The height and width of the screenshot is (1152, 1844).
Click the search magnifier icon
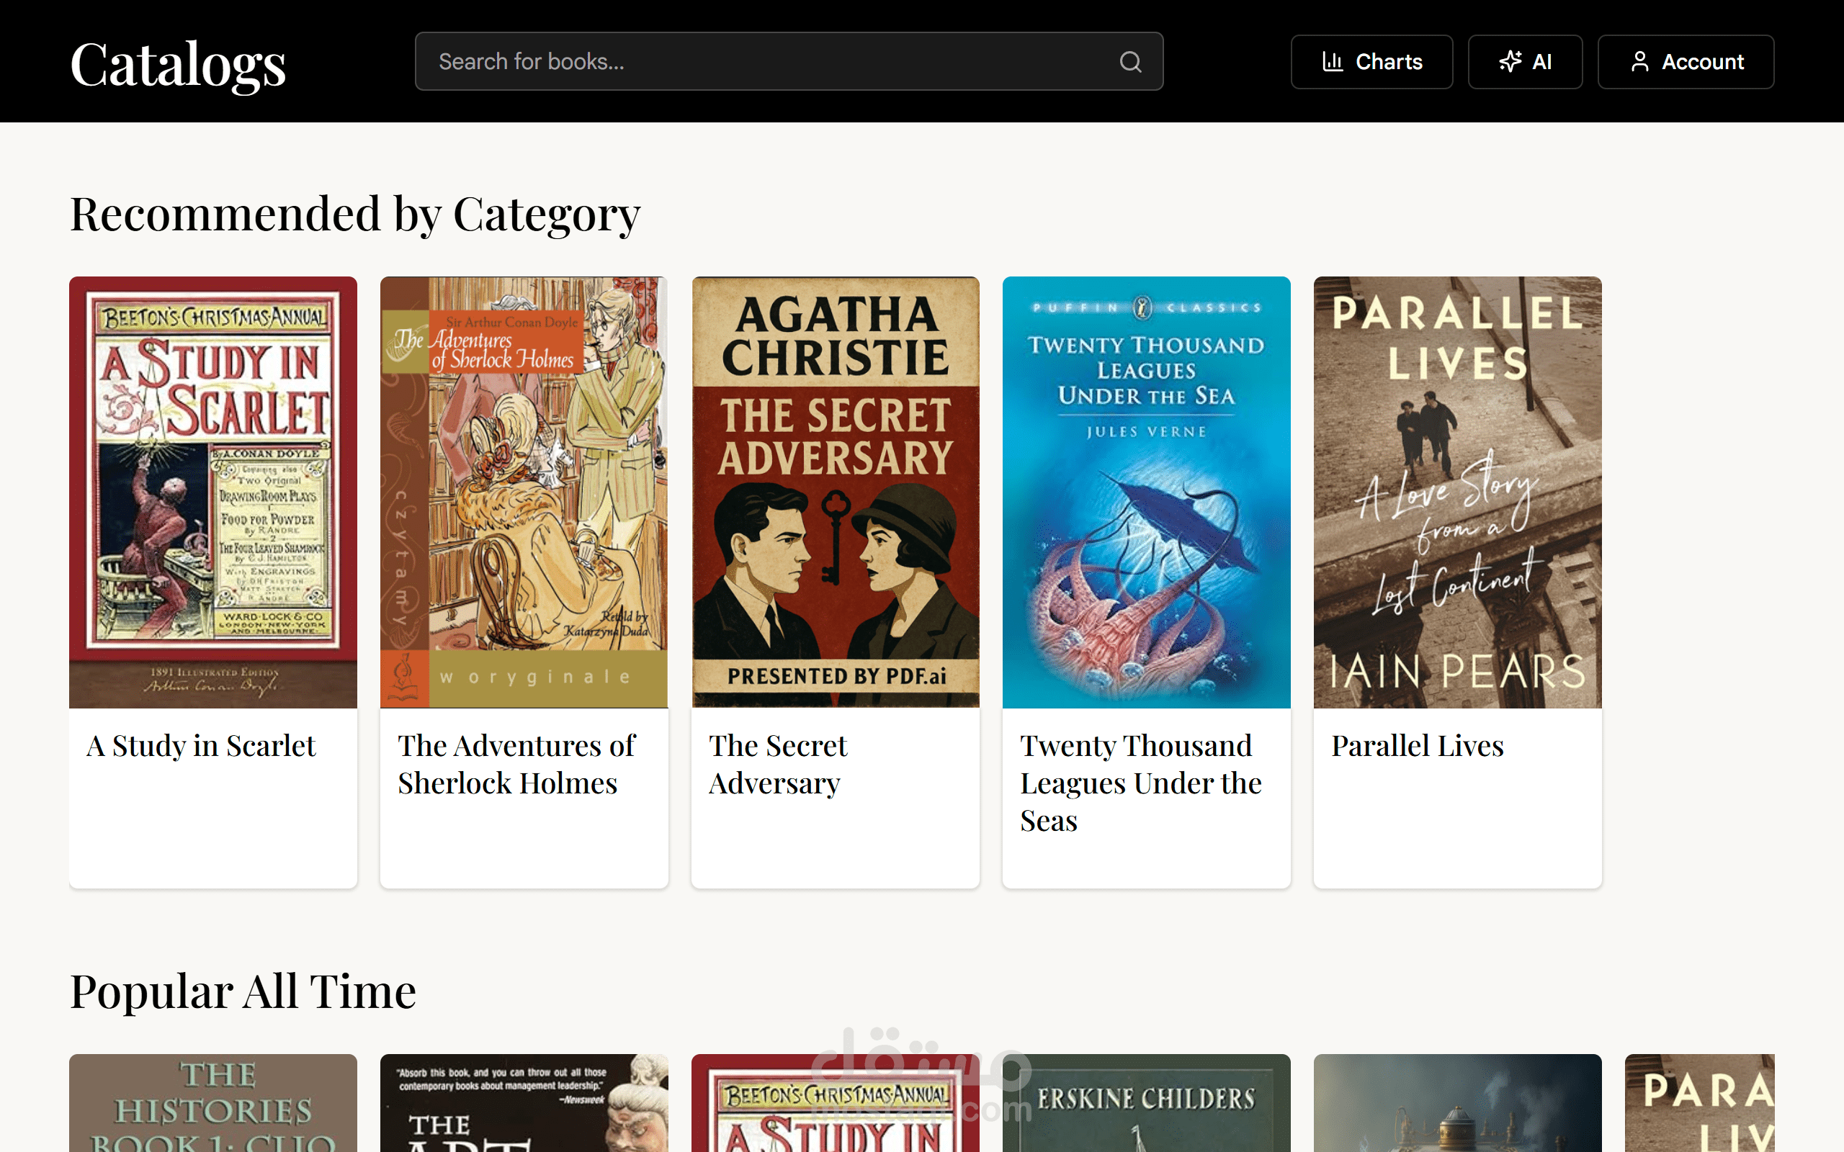[x=1130, y=62]
